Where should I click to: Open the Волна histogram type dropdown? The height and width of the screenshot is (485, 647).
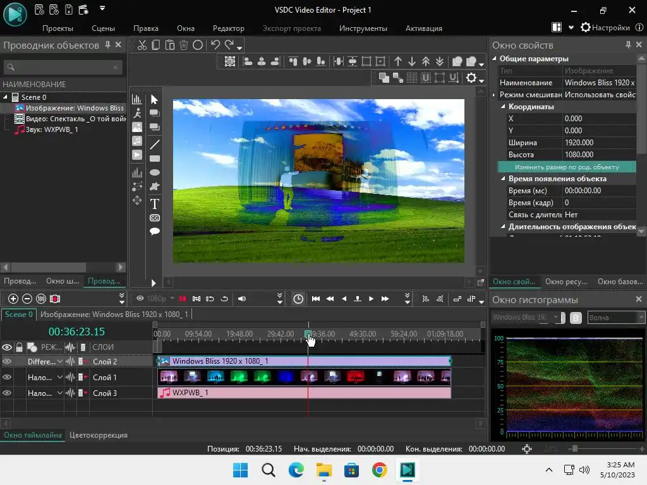[x=616, y=318]
